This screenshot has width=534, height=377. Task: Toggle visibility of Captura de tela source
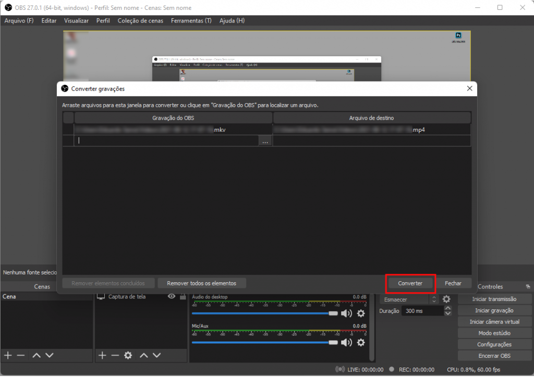pos(171,296)
